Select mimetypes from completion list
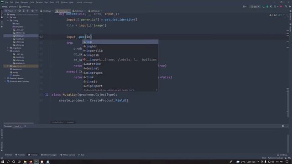292x164 pixels. [120, 73]
